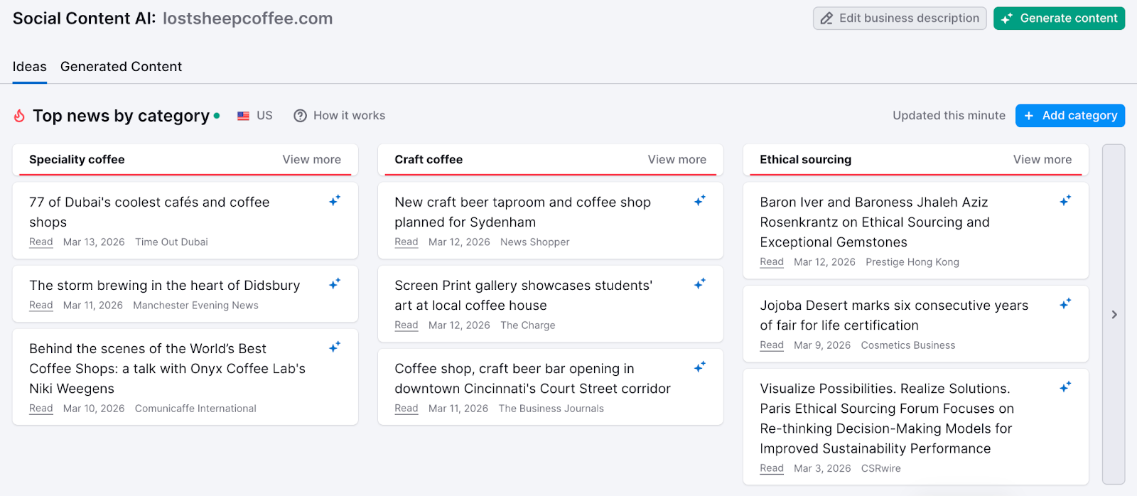This screenshot has width=1137, height=496.
Task: Add a new category
Action: (x=1069, y=115)
